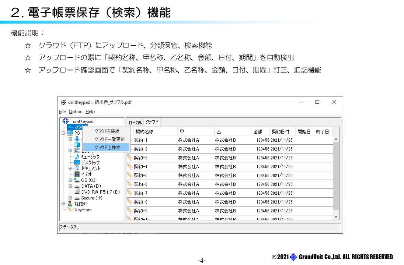Maximize the unitKeypad window
Viewport: 404px width, 265px height.
[317, 102]
